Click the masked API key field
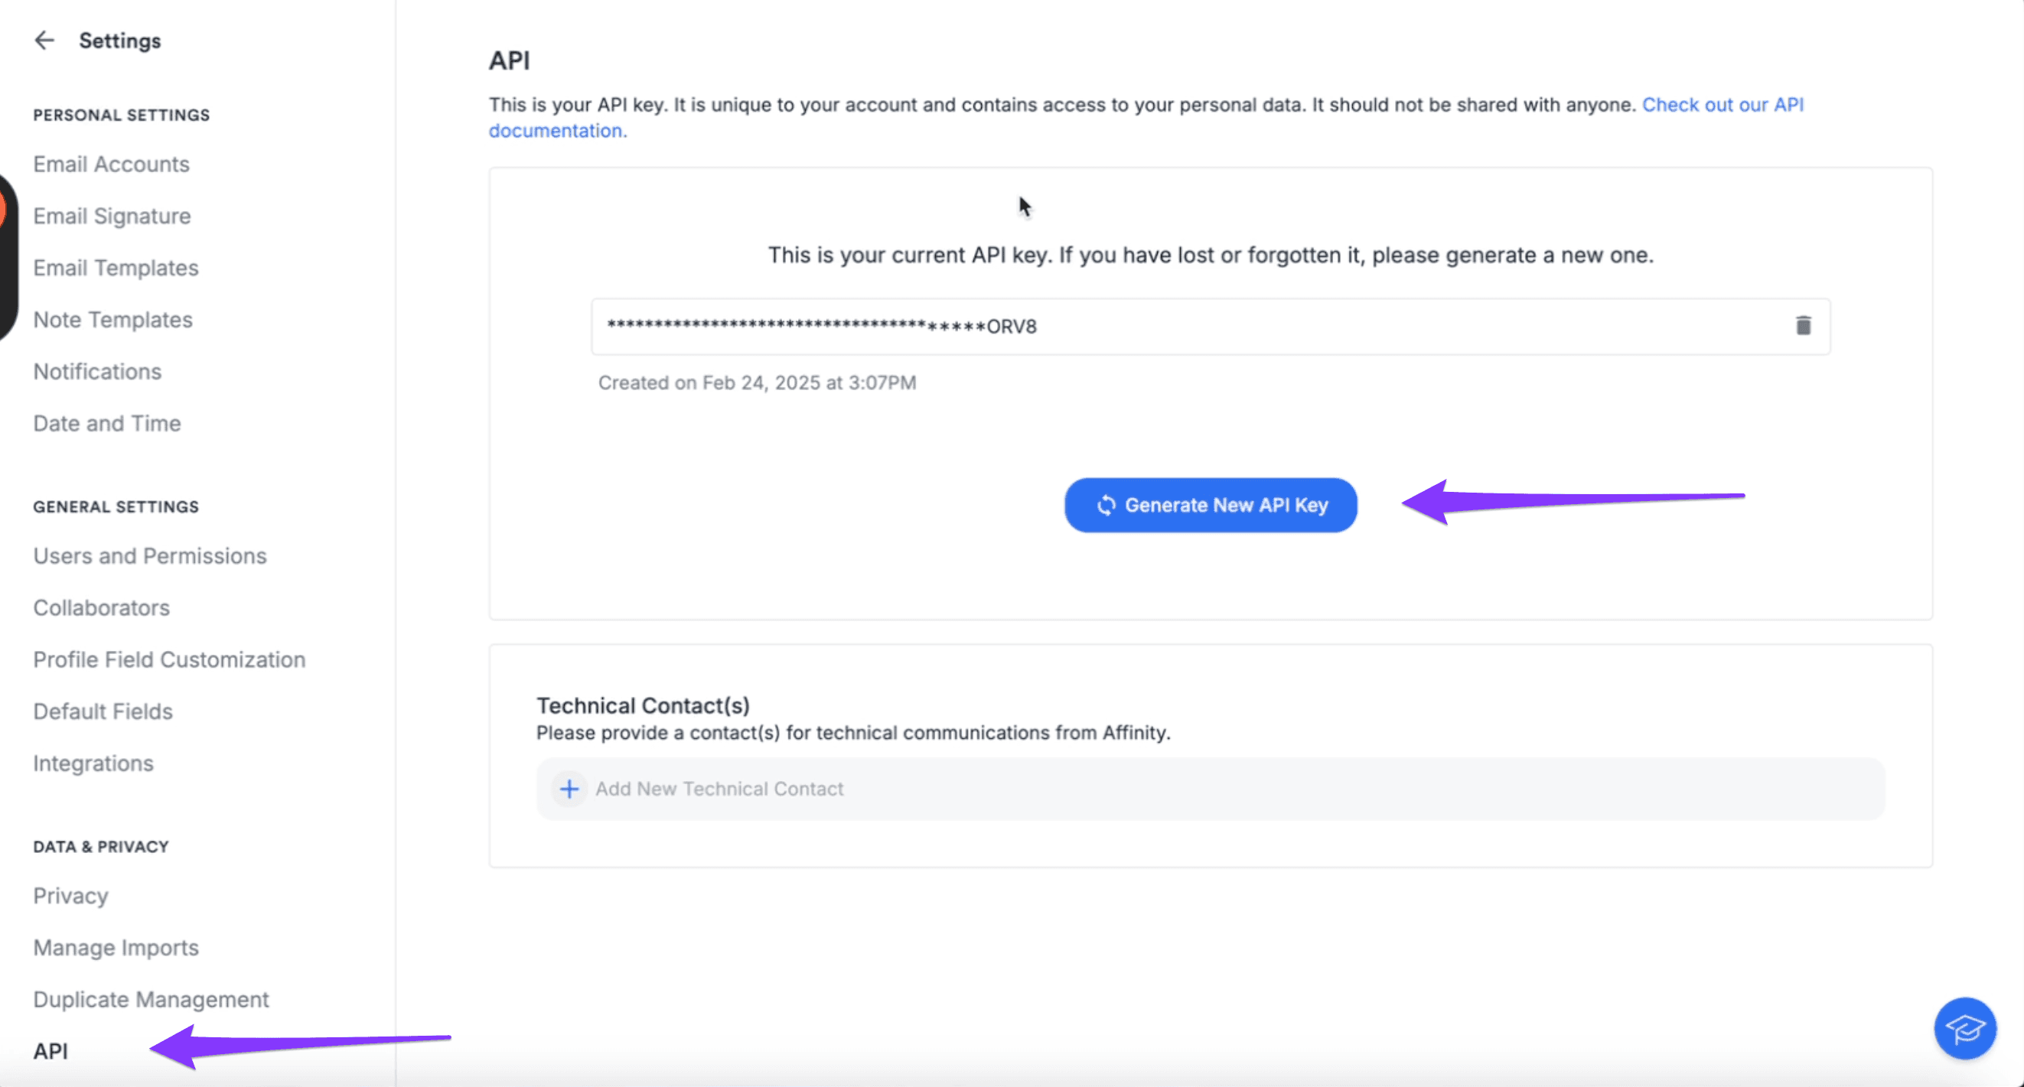This screenshot has height=1087, width=2024. point(1211,326)
